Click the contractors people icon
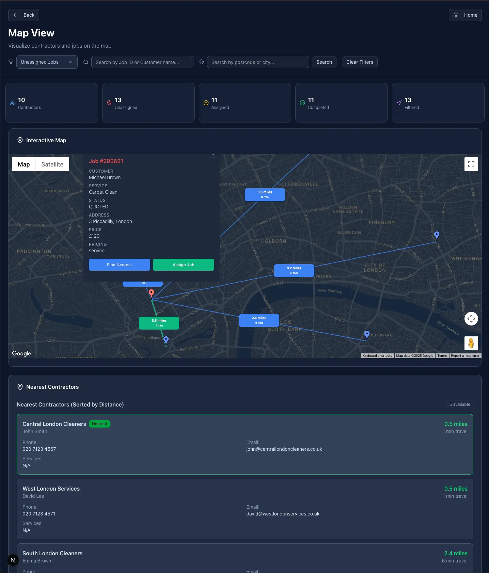Image resolution: width=489 pixels, height=573 pixels. [13, 103]
